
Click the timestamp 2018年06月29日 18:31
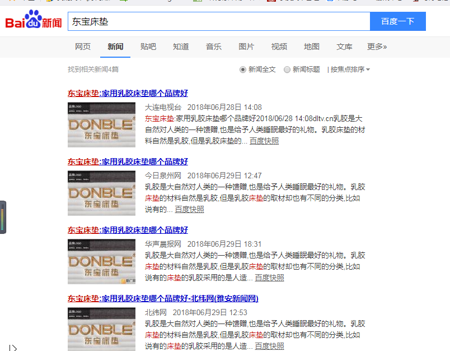[x=224, y=244]
